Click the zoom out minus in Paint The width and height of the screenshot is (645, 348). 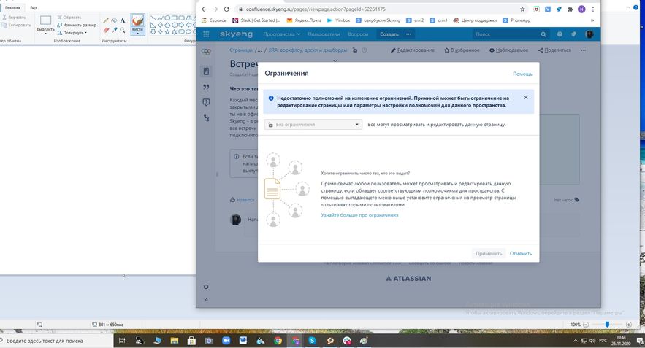click(x=586, y=325)
